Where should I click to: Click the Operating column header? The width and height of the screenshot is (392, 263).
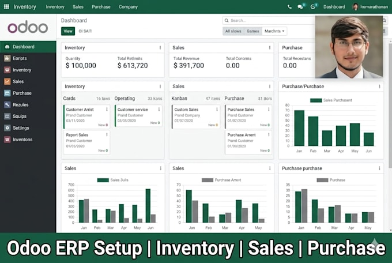[125, 99]
